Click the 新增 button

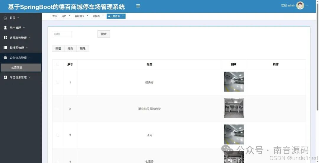[x=58, y=48]
